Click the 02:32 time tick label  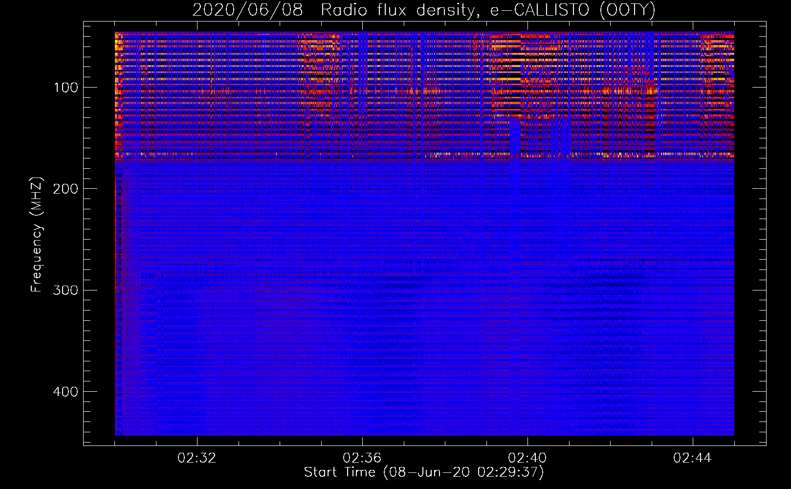tap(197, 458)
